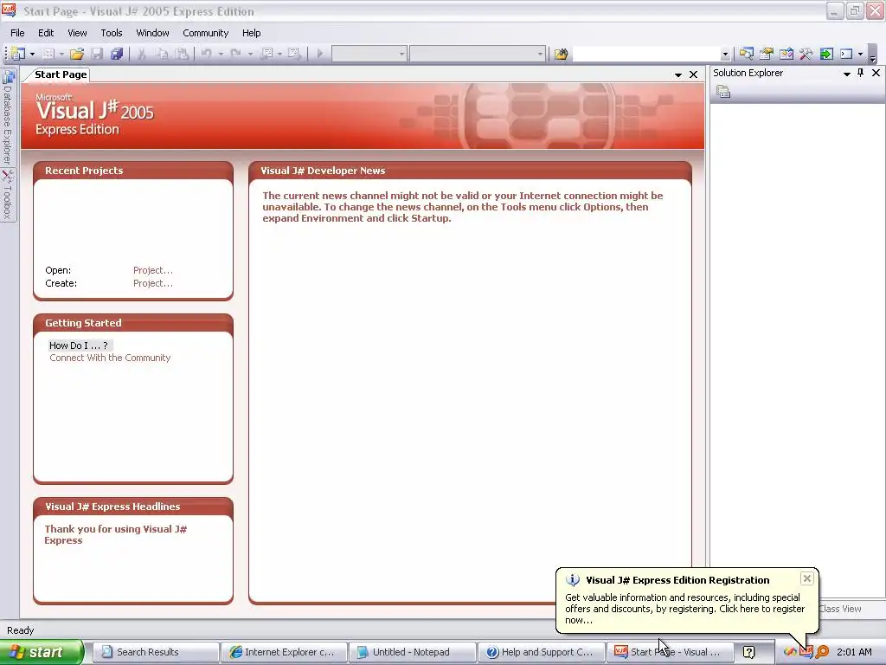
Task: Open the Solution Configurations combo box
Action: (369, 54)
